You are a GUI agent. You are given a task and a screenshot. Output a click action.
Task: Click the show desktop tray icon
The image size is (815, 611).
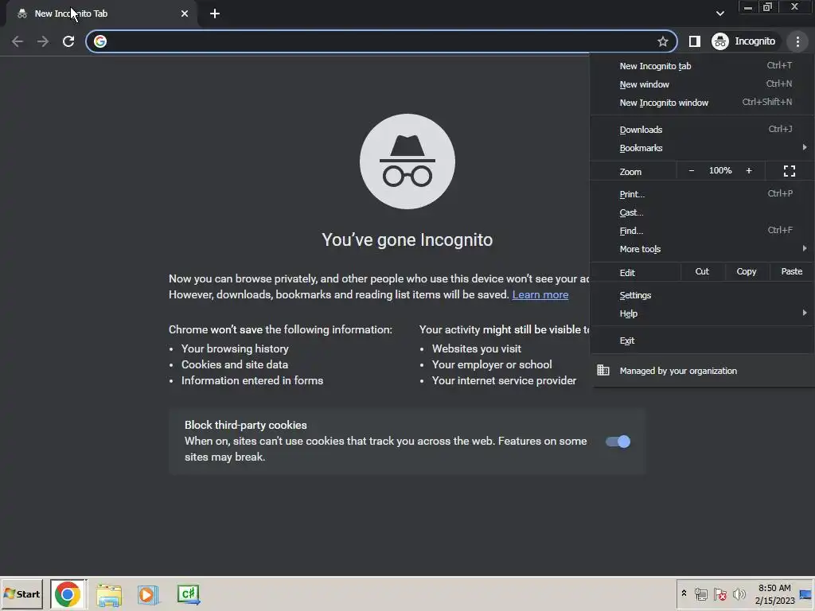(805, 593)
